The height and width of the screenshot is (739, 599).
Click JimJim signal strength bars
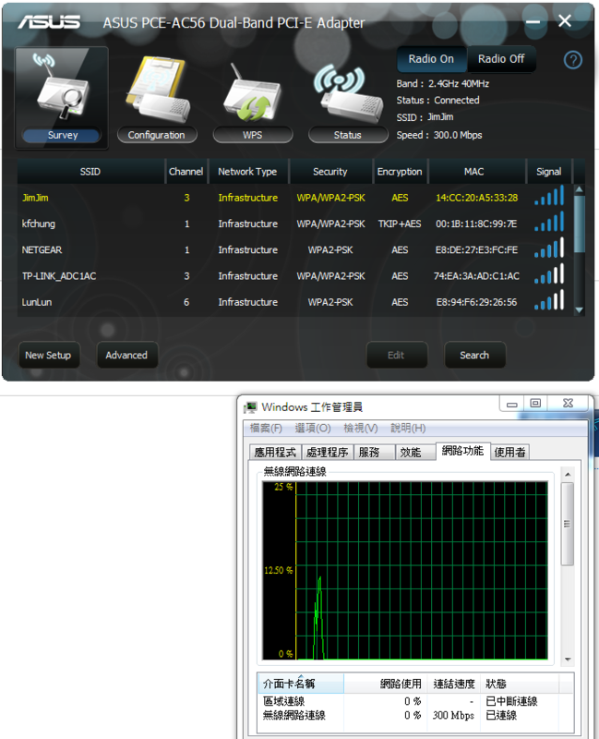point(549,196)
